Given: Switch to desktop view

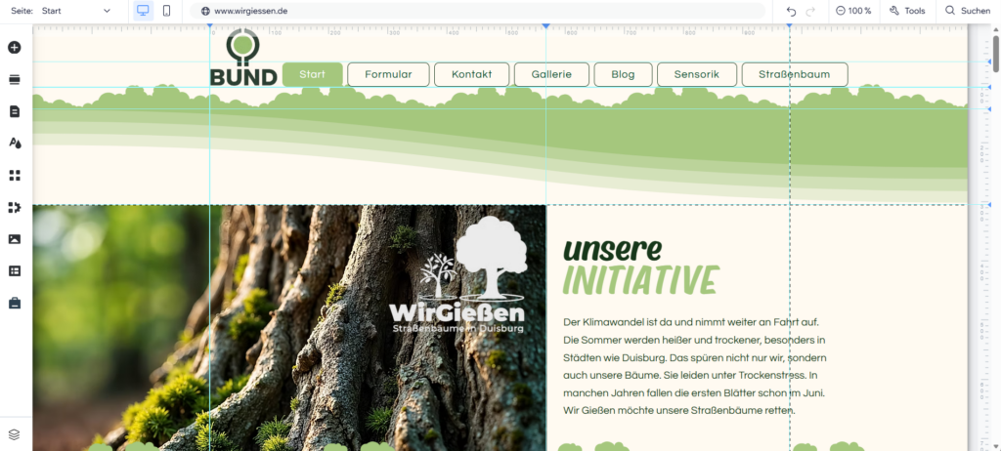Looking at the screenshot, I should [x=143, y=11].
